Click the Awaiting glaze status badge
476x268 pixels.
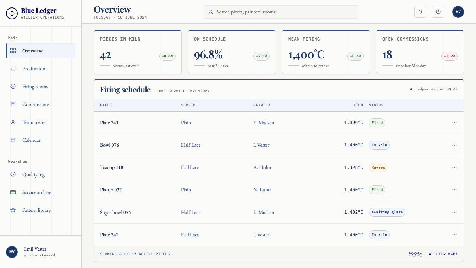(x=387, y=212)
